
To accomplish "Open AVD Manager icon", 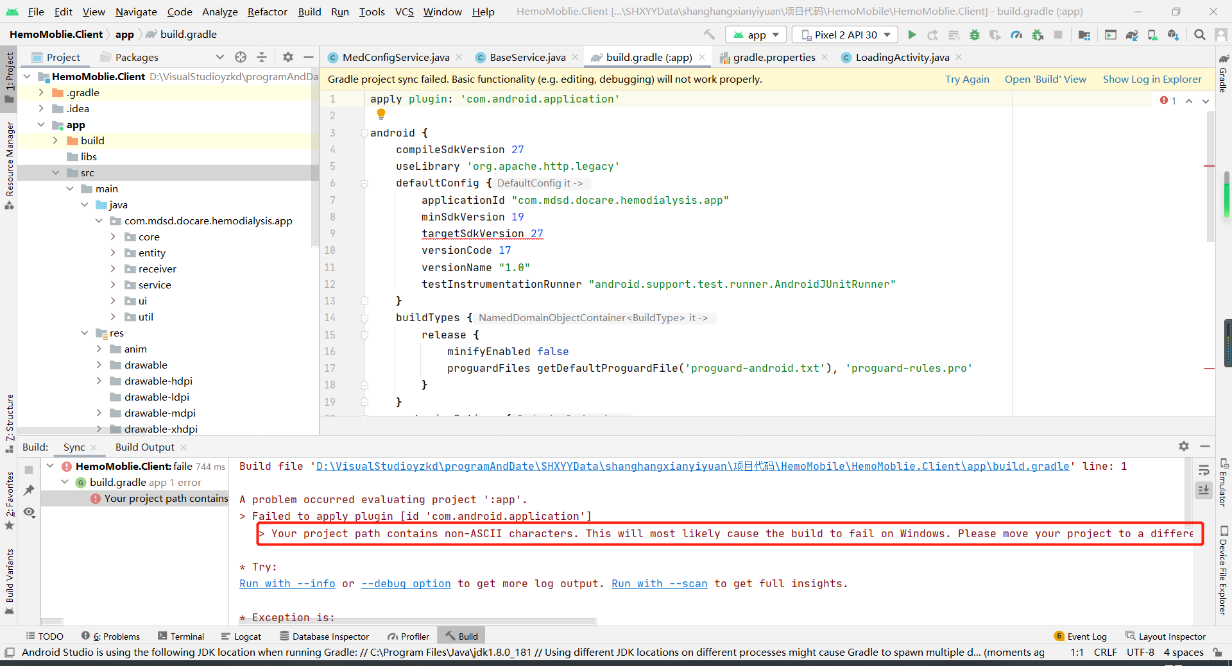I will point(1153,35).
